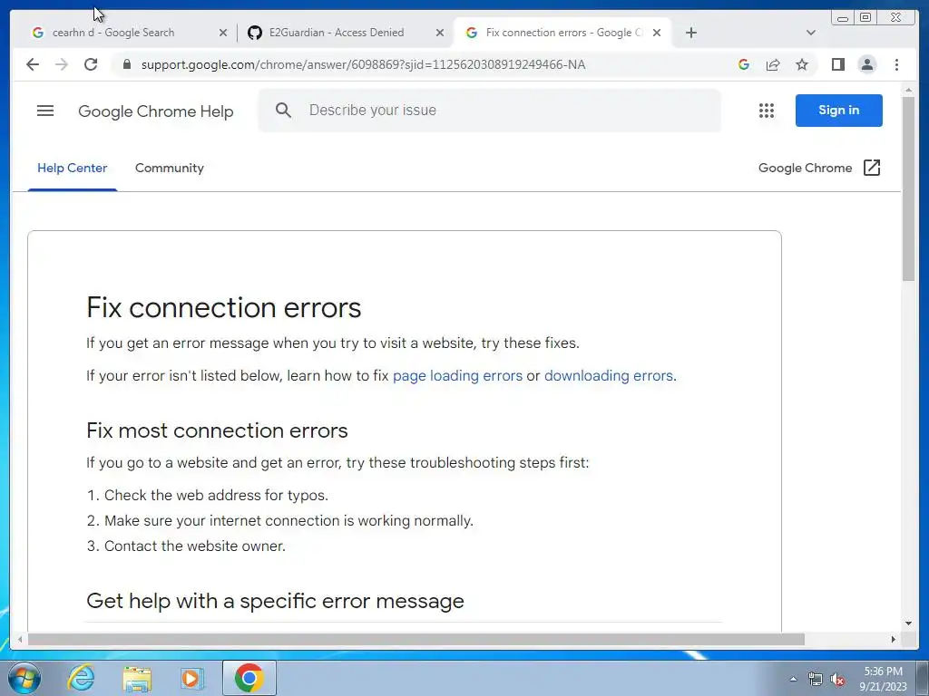
Task: View site information via the lock icon
Action: [126, 64]
